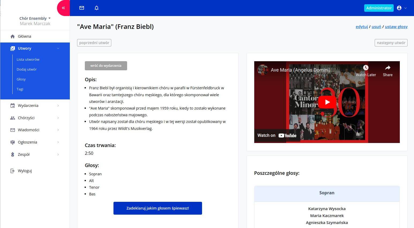Click Zadeklaruj jakim głosem śpiewasz button
The width and height of the screenshot is (414, 228).
[158, 208]
